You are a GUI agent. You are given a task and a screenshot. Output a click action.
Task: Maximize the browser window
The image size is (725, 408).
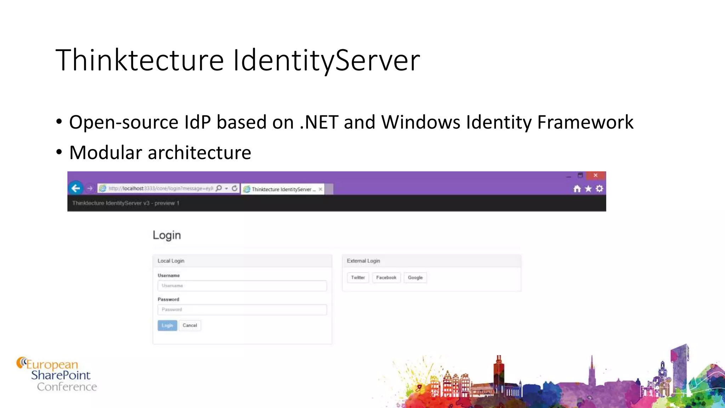[x=580, y=175]
